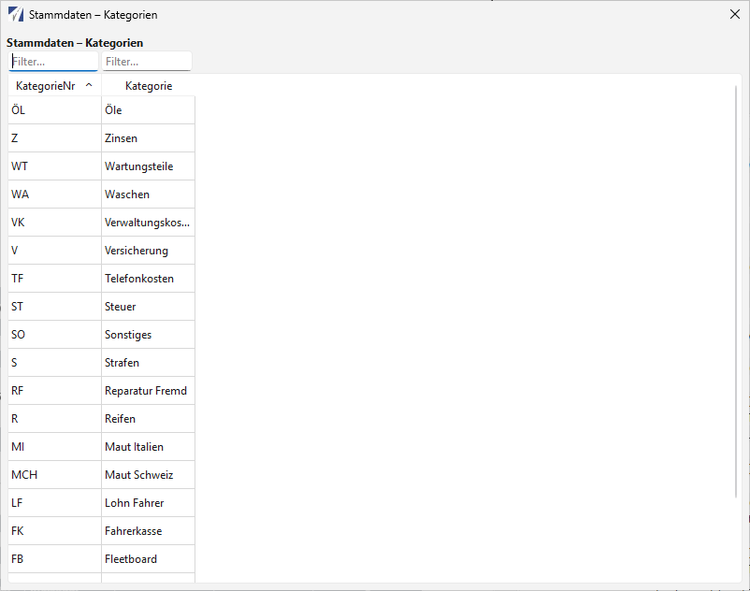Screen dimensions: 750x591
Task: Select the Waschen category cell
Action: point(149,195)
